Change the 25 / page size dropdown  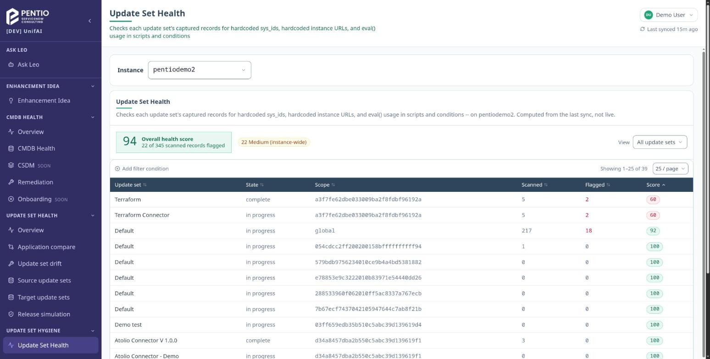670,169
